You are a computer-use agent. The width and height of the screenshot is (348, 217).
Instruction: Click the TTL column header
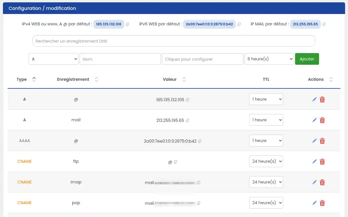point(266,79)
